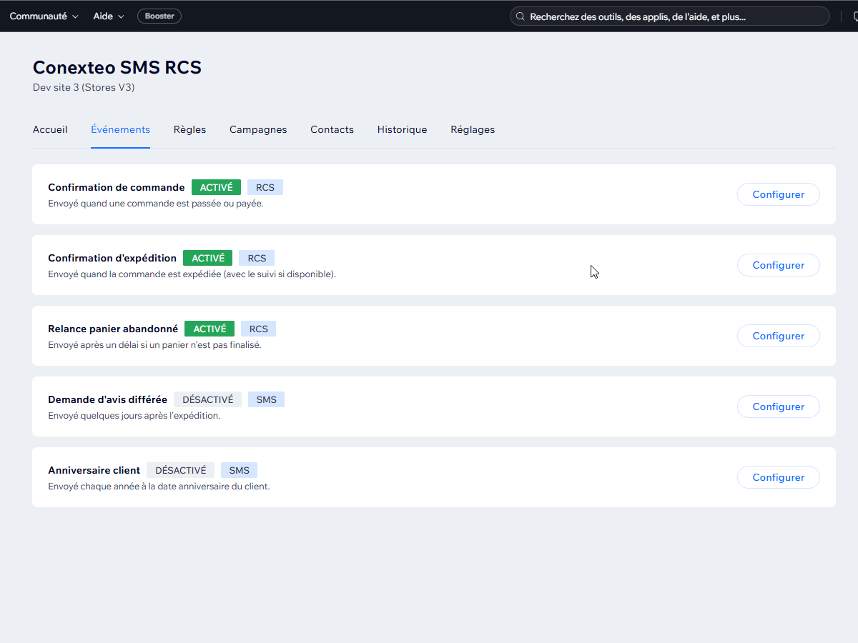Click RCS badge of Relance panier abandonné
This screenshot has width=858, height=643.
[259, 329]
